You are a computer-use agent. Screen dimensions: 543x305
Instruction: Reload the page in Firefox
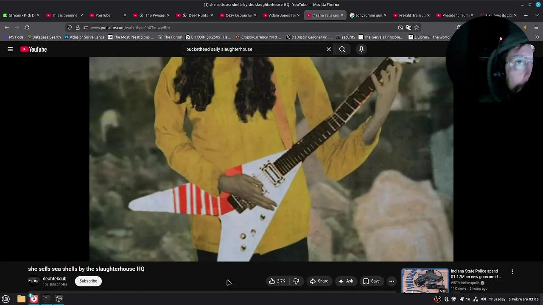tap(27, 27)
